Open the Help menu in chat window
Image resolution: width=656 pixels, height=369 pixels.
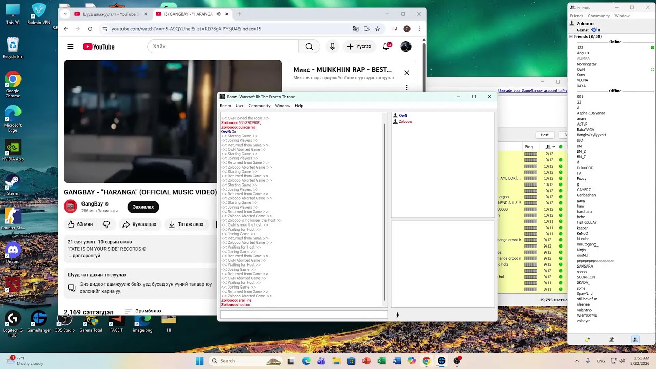[x=299, y=106]
